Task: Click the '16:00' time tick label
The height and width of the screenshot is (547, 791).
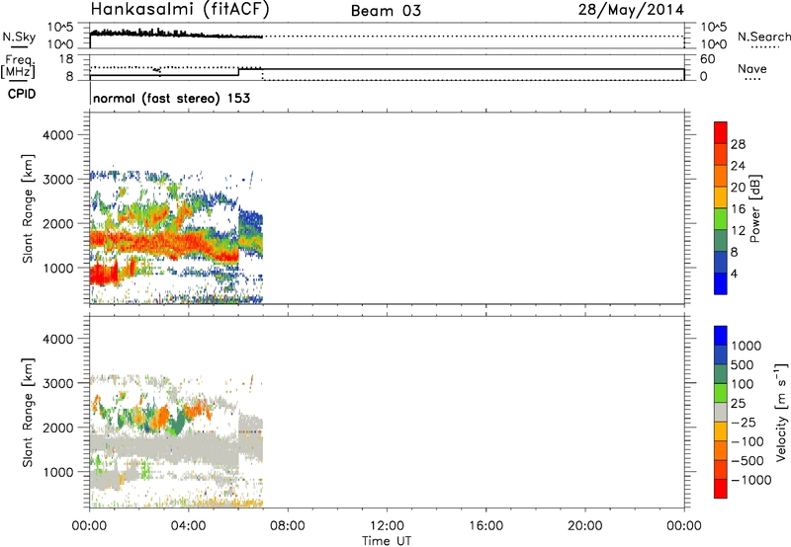Action: coord(485,526)
